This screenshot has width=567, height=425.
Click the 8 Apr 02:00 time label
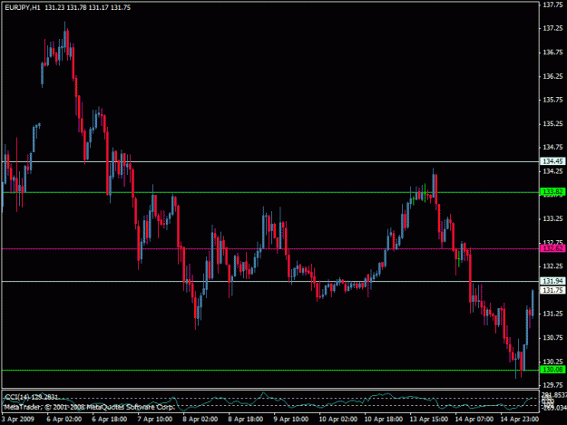tap(200, 420)
